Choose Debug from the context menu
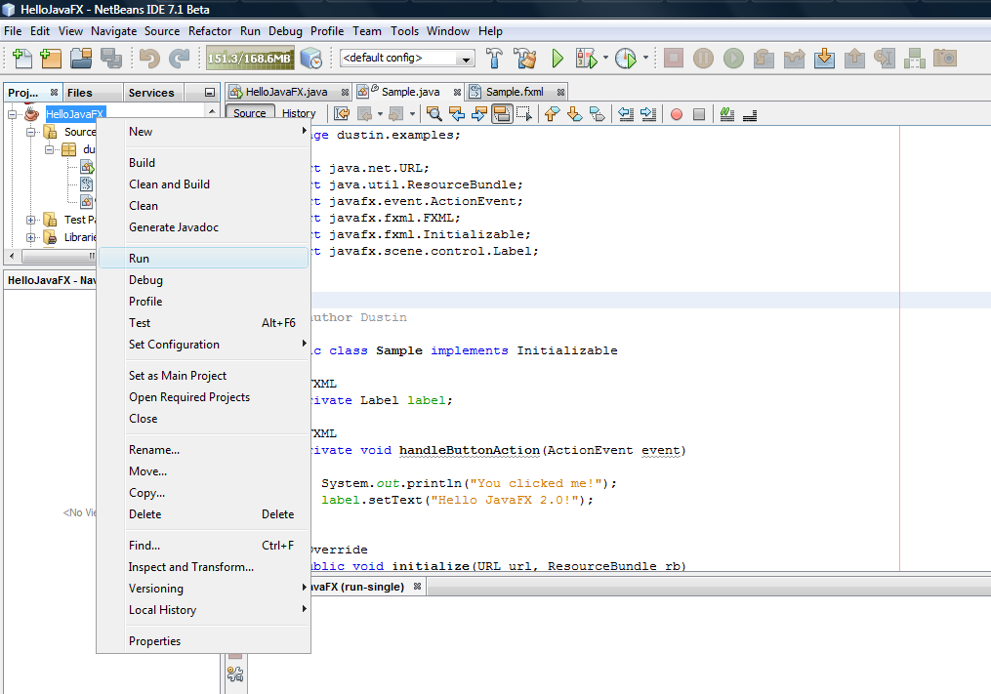 203,279
